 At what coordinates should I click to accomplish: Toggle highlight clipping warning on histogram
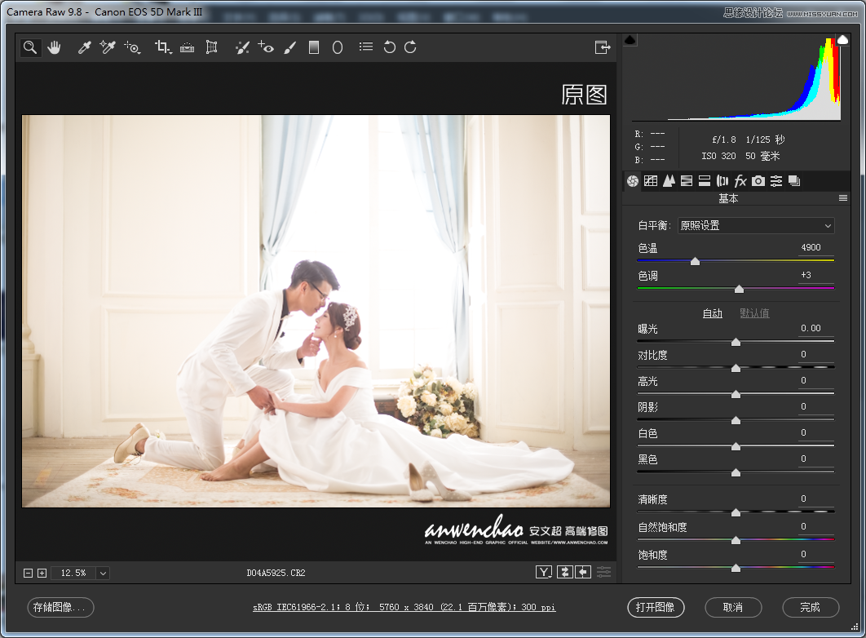coord(842,39)
